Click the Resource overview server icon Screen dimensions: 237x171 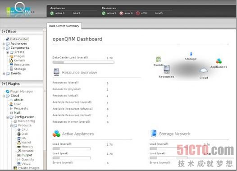point(56,72)
